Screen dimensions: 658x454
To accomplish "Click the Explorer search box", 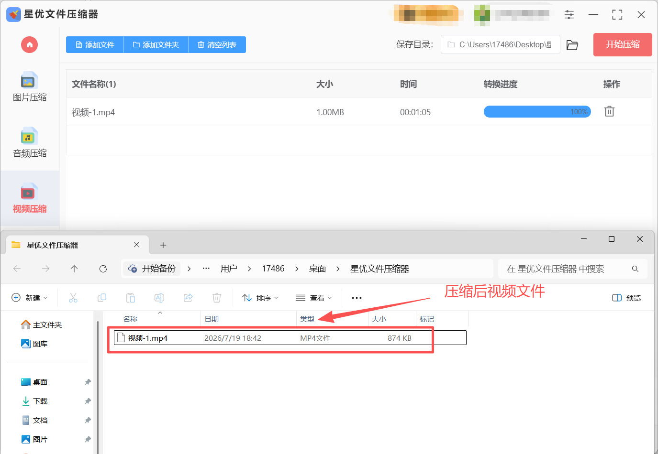I will [573, 269].
